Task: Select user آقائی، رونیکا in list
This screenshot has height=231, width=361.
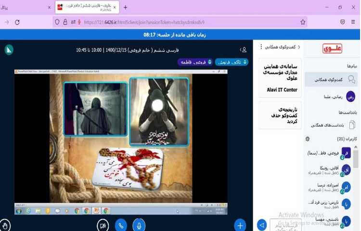Action: 329,170
